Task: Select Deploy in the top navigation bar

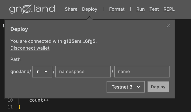Action: pyautogui.click(x=90, y=9)
